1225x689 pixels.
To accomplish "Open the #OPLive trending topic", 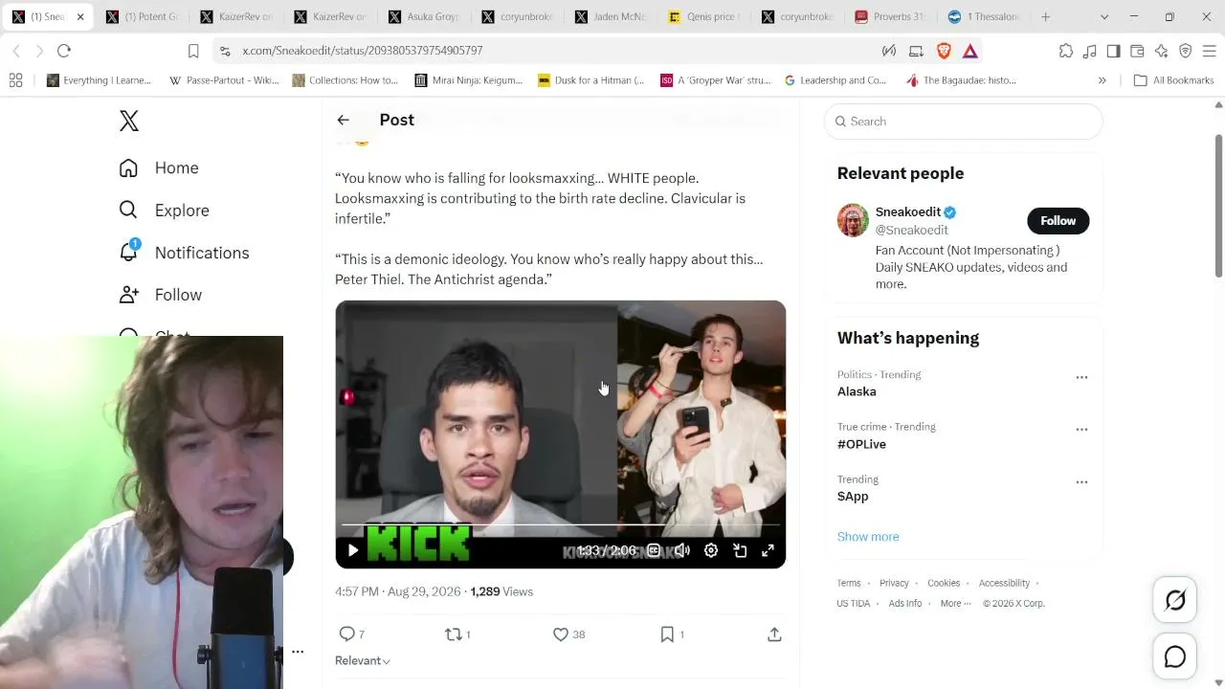I will tap(861, 444).
